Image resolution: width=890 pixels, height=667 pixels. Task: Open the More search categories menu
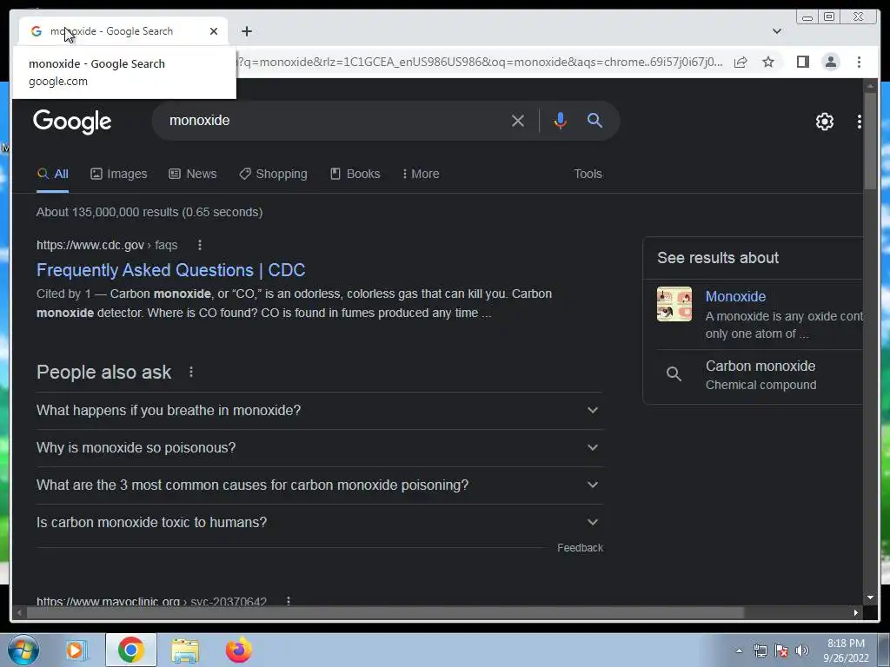[421, 174]
